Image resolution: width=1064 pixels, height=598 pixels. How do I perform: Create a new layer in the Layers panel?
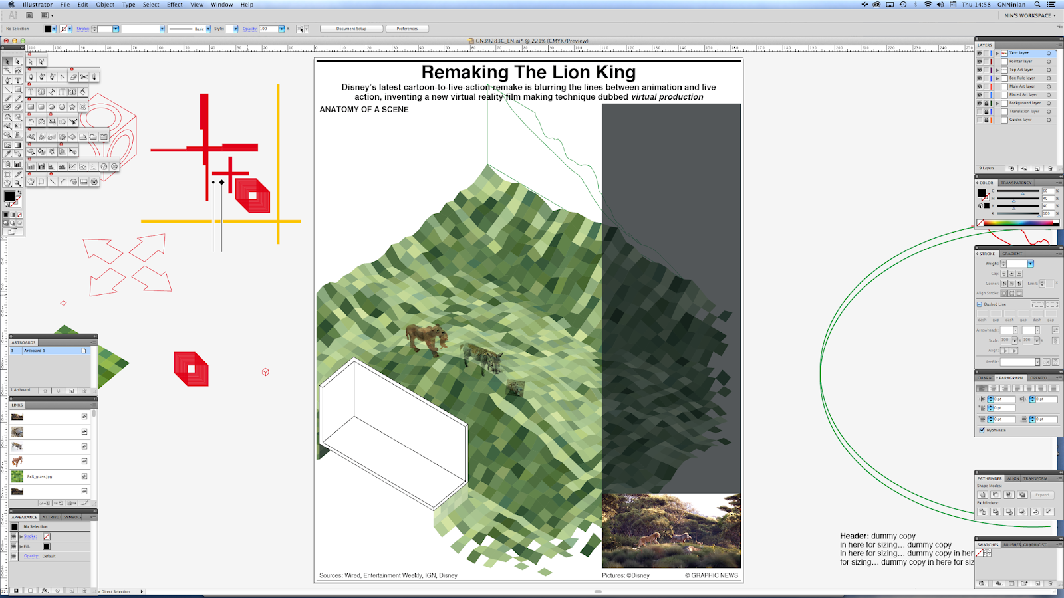pyautogui.click(x=1037, y=169)
